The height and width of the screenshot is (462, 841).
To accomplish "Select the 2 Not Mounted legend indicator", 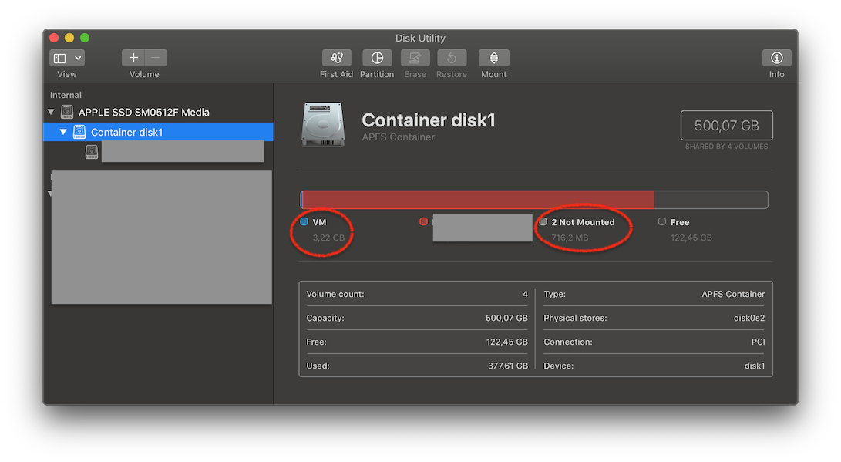I will tap(543, 221).
